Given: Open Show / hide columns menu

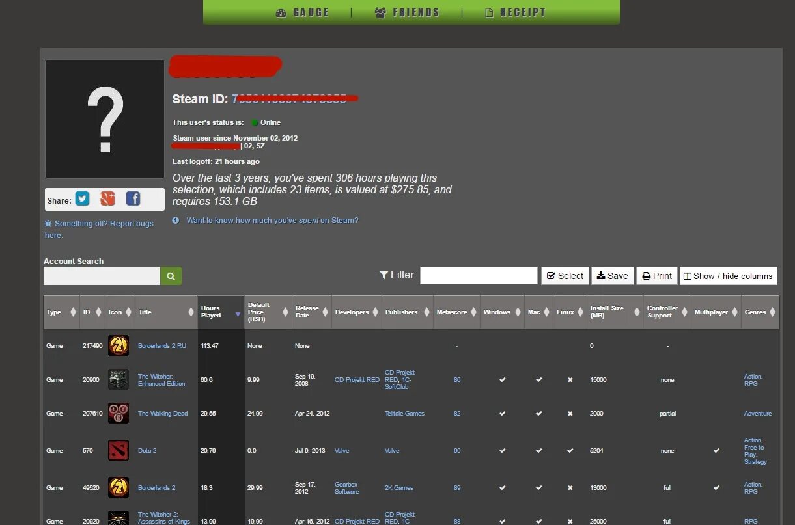Looking at the screenshot, I should coord(728,276).
